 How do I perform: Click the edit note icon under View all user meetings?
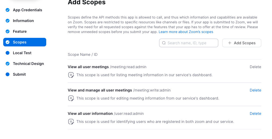pos(71,75)
